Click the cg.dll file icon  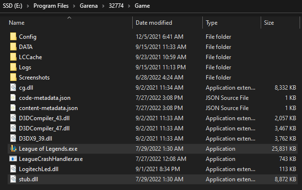[13, 88]
